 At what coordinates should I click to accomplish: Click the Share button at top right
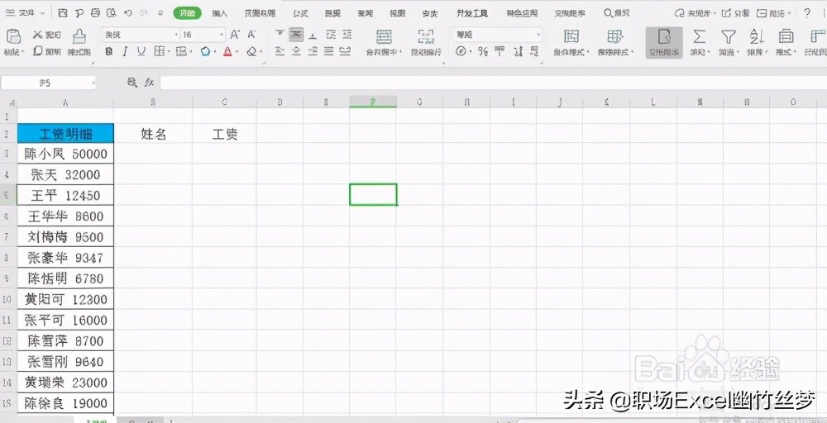pos(734,12)
